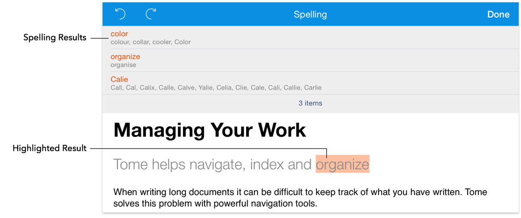Click the paragraph line starting 'When writing long'
521x218 pixels.
(299, 192)
